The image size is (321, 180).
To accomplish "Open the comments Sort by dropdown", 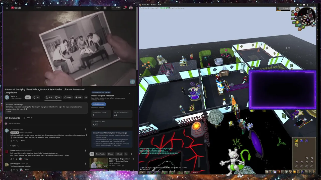I will [28, 118].
